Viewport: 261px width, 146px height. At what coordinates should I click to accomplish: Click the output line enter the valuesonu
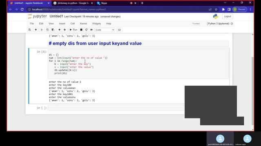click(62, 97)
